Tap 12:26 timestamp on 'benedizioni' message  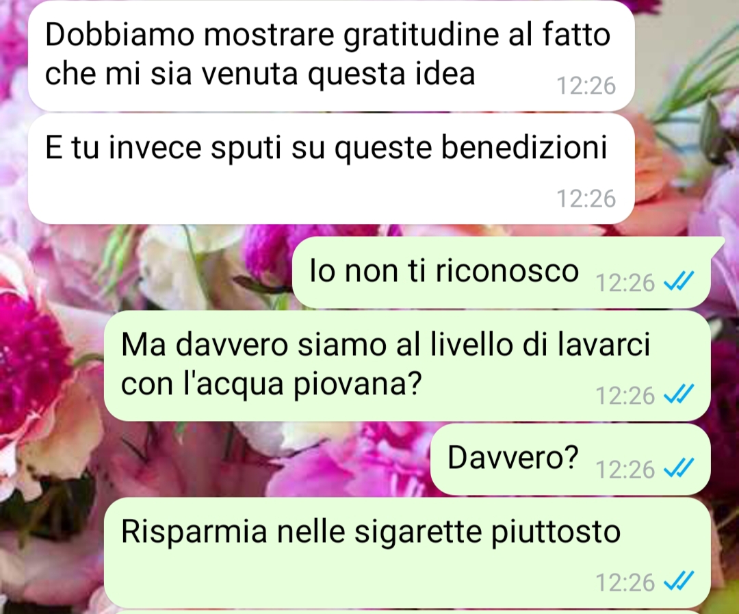(x=586, y=199)
